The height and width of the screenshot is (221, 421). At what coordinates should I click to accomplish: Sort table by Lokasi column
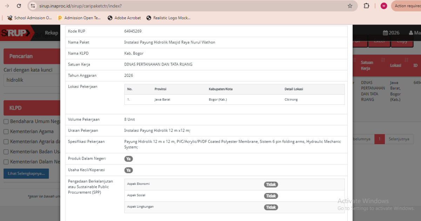pos(395,66)
